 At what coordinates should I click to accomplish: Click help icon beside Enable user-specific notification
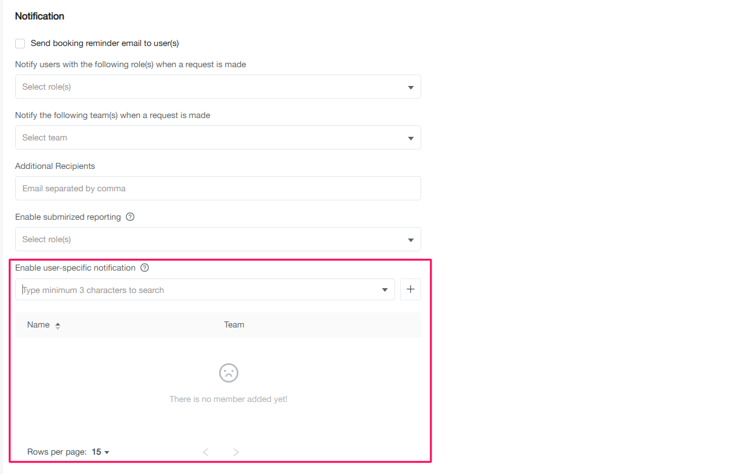click(x=145, y=268)
